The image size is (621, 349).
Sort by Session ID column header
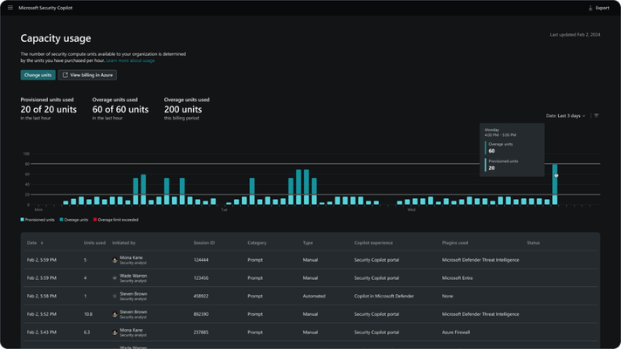coord(204,243)
